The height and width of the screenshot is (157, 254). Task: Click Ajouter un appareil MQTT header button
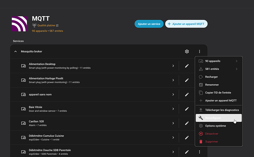pos(186,24)
